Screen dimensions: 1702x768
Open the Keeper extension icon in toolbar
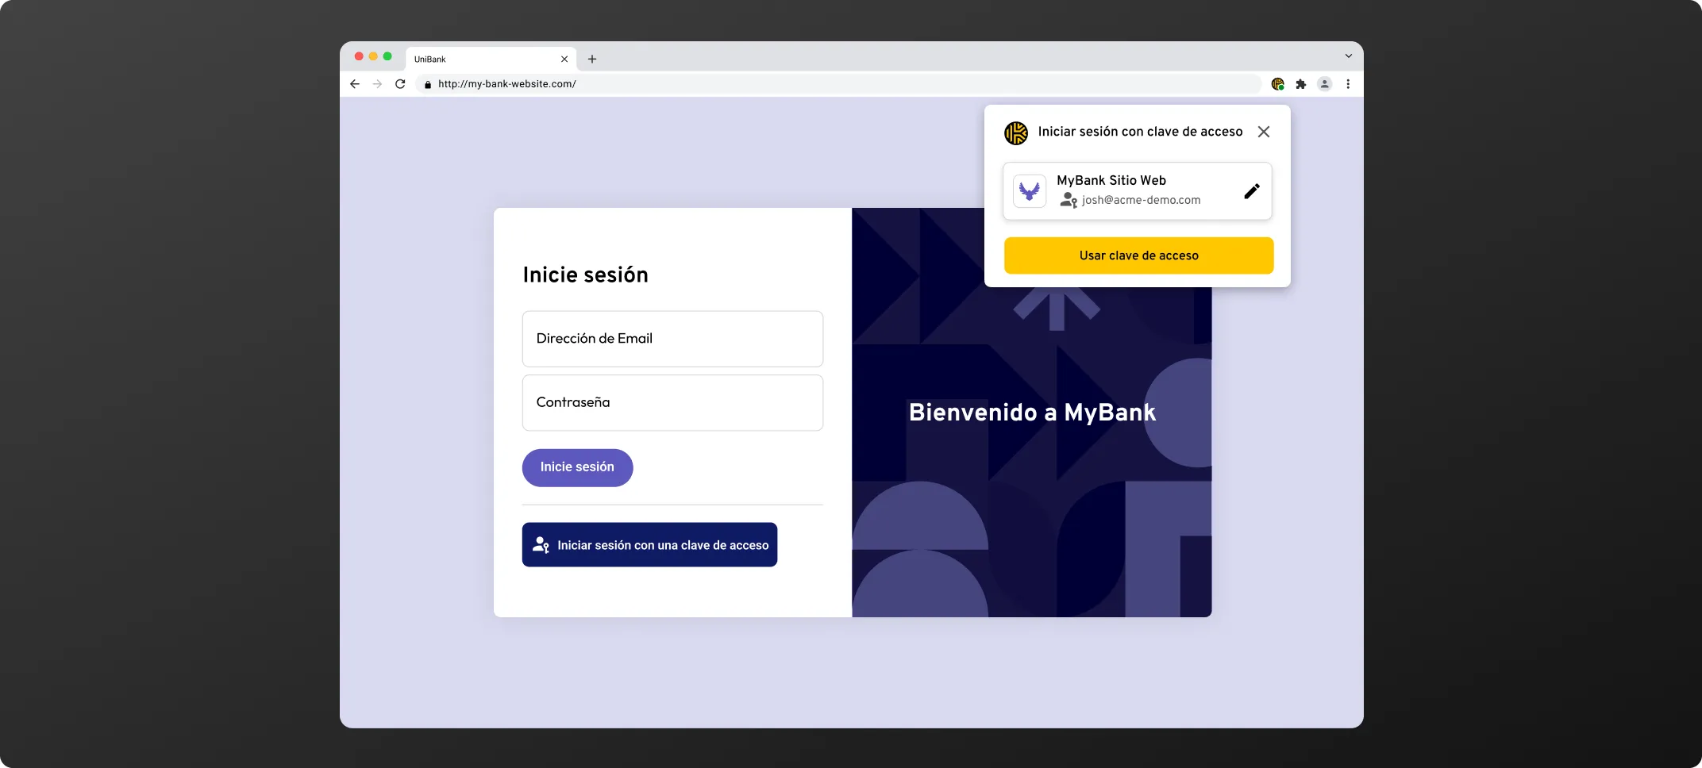click(1277, 84)
